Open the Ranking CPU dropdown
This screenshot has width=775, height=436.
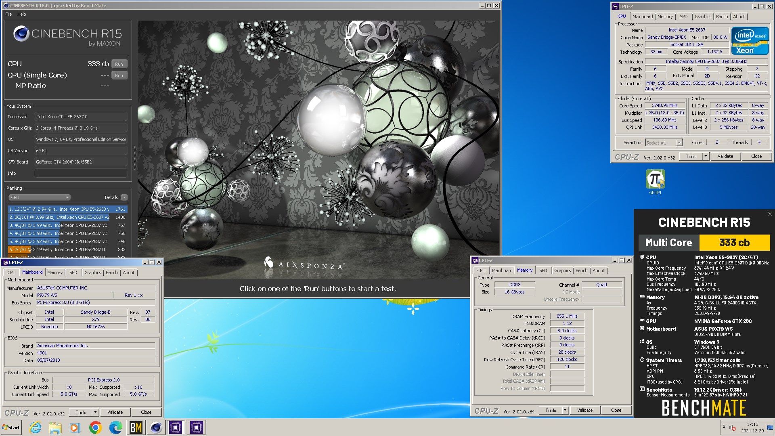click(x=40, y=197)
